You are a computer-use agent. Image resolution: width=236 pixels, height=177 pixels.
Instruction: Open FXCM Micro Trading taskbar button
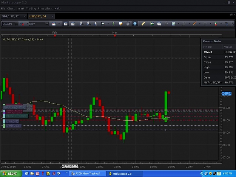(x=87, y=174)
